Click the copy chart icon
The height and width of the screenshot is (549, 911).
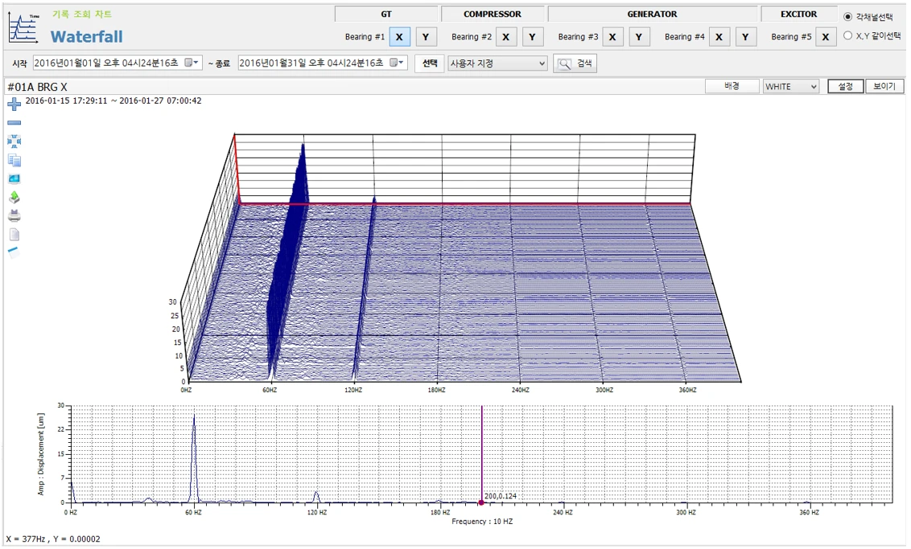[x=14, y=160]
